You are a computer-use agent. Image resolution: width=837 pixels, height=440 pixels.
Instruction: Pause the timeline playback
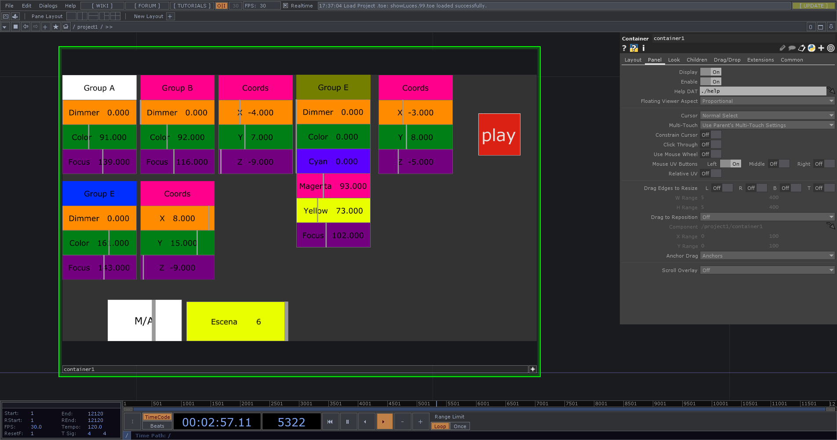pos(347,422)
